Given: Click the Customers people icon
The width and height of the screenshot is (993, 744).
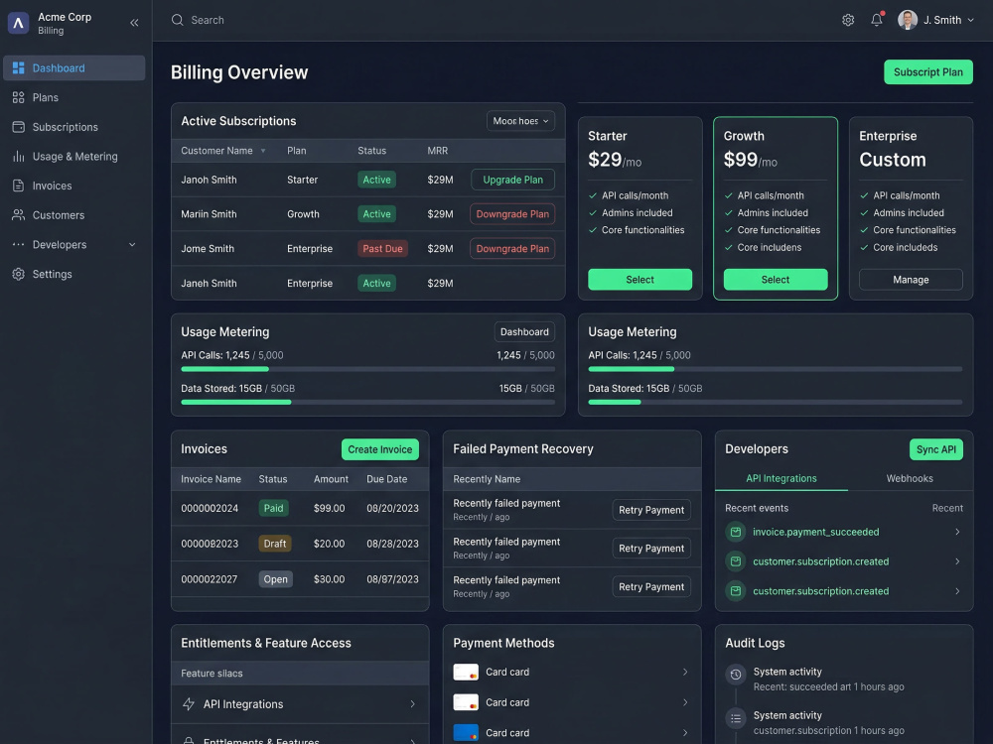Looking at the screenshot, I should pyautogui.click(x=18, y=215).
